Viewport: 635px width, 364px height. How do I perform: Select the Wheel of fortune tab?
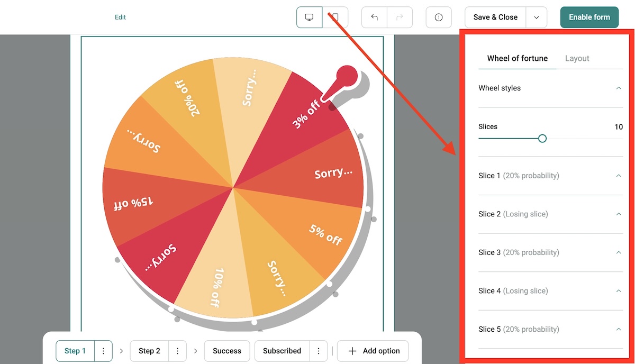pos(517,58)
